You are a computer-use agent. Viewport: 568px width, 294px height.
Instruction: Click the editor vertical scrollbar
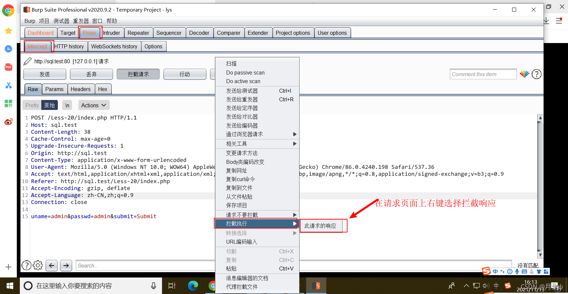click(540, 186)
